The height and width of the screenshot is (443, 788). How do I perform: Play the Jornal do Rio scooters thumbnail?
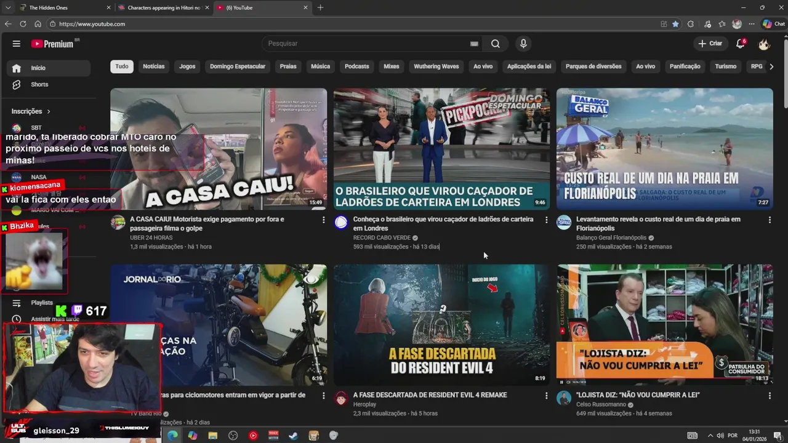[219, 325]
